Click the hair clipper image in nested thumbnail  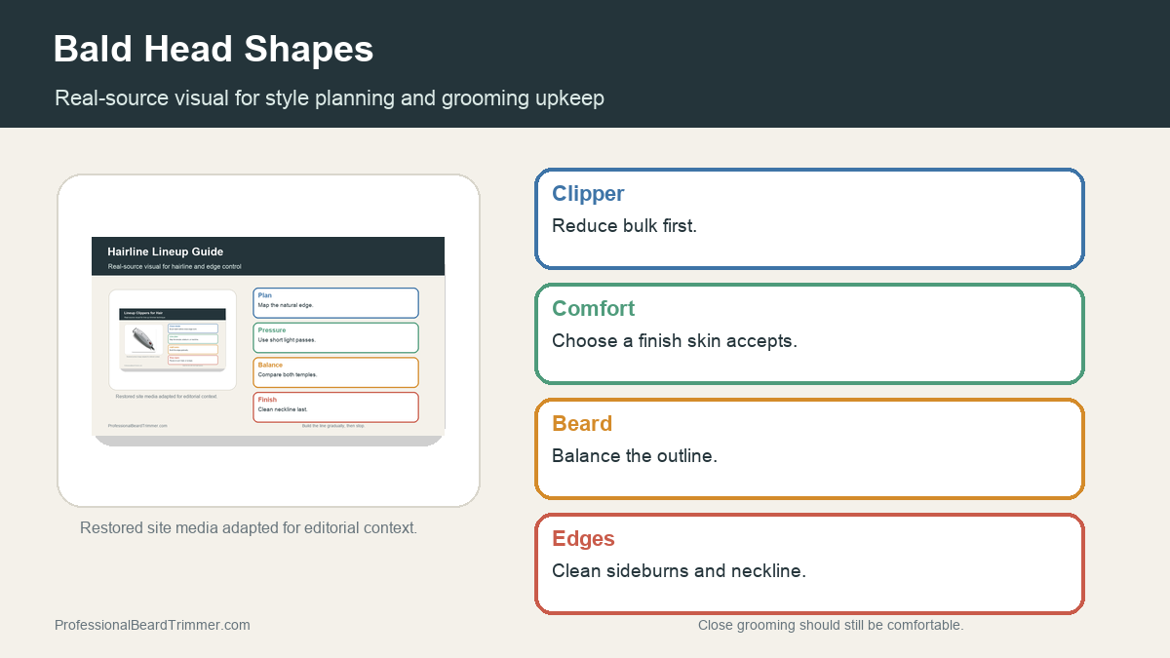point(142,339)
